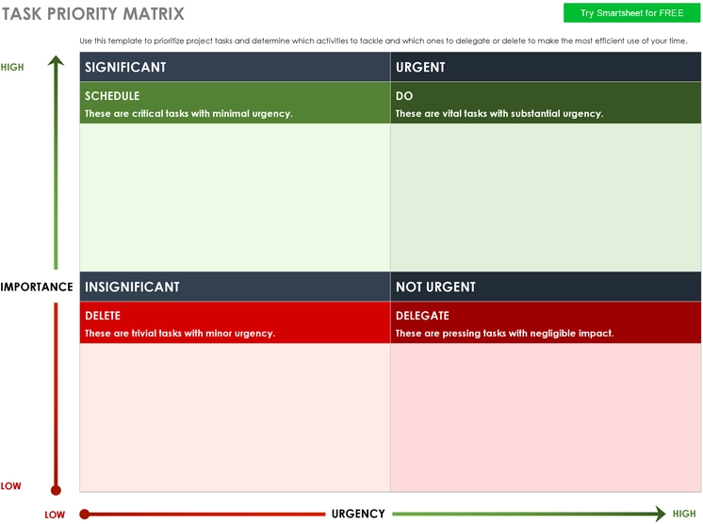Select the NOT URGENT header cell

pyautogui.click(x=546, y=287)
